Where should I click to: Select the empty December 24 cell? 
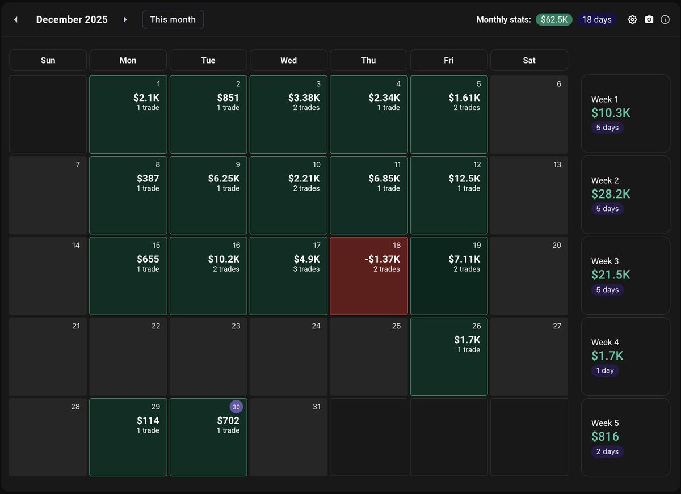tap(288, 357)
